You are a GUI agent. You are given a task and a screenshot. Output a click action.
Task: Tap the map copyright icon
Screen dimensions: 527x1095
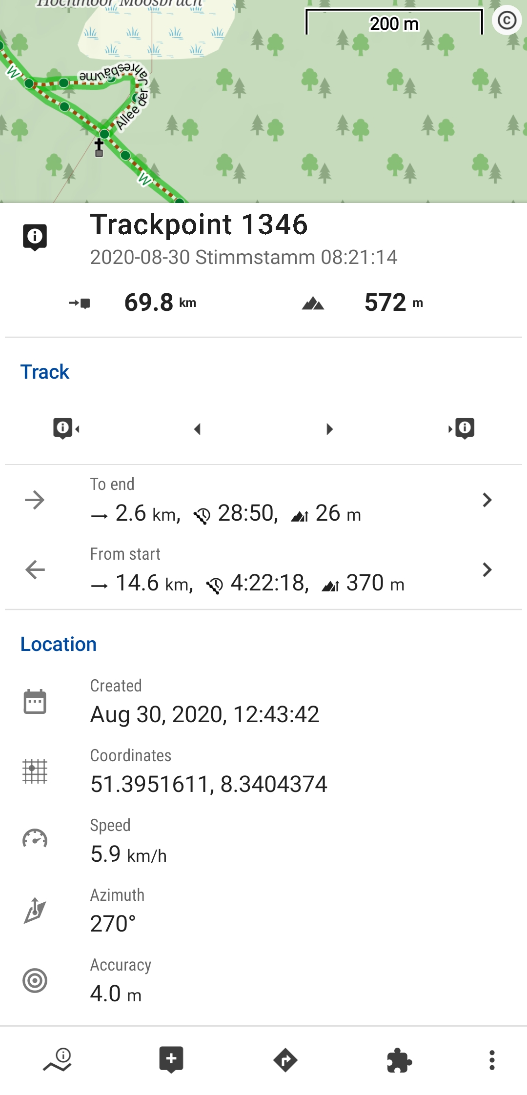(x=507, y=20)
